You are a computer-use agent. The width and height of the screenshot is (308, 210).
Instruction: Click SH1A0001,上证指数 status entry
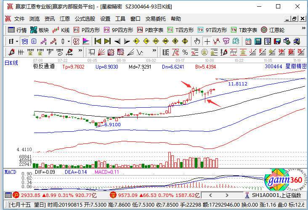click(276, 195)
